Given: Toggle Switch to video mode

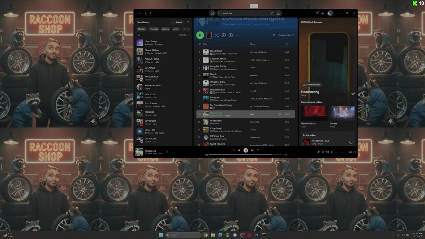Looking at the screenshot, I should tap(312, 85).
